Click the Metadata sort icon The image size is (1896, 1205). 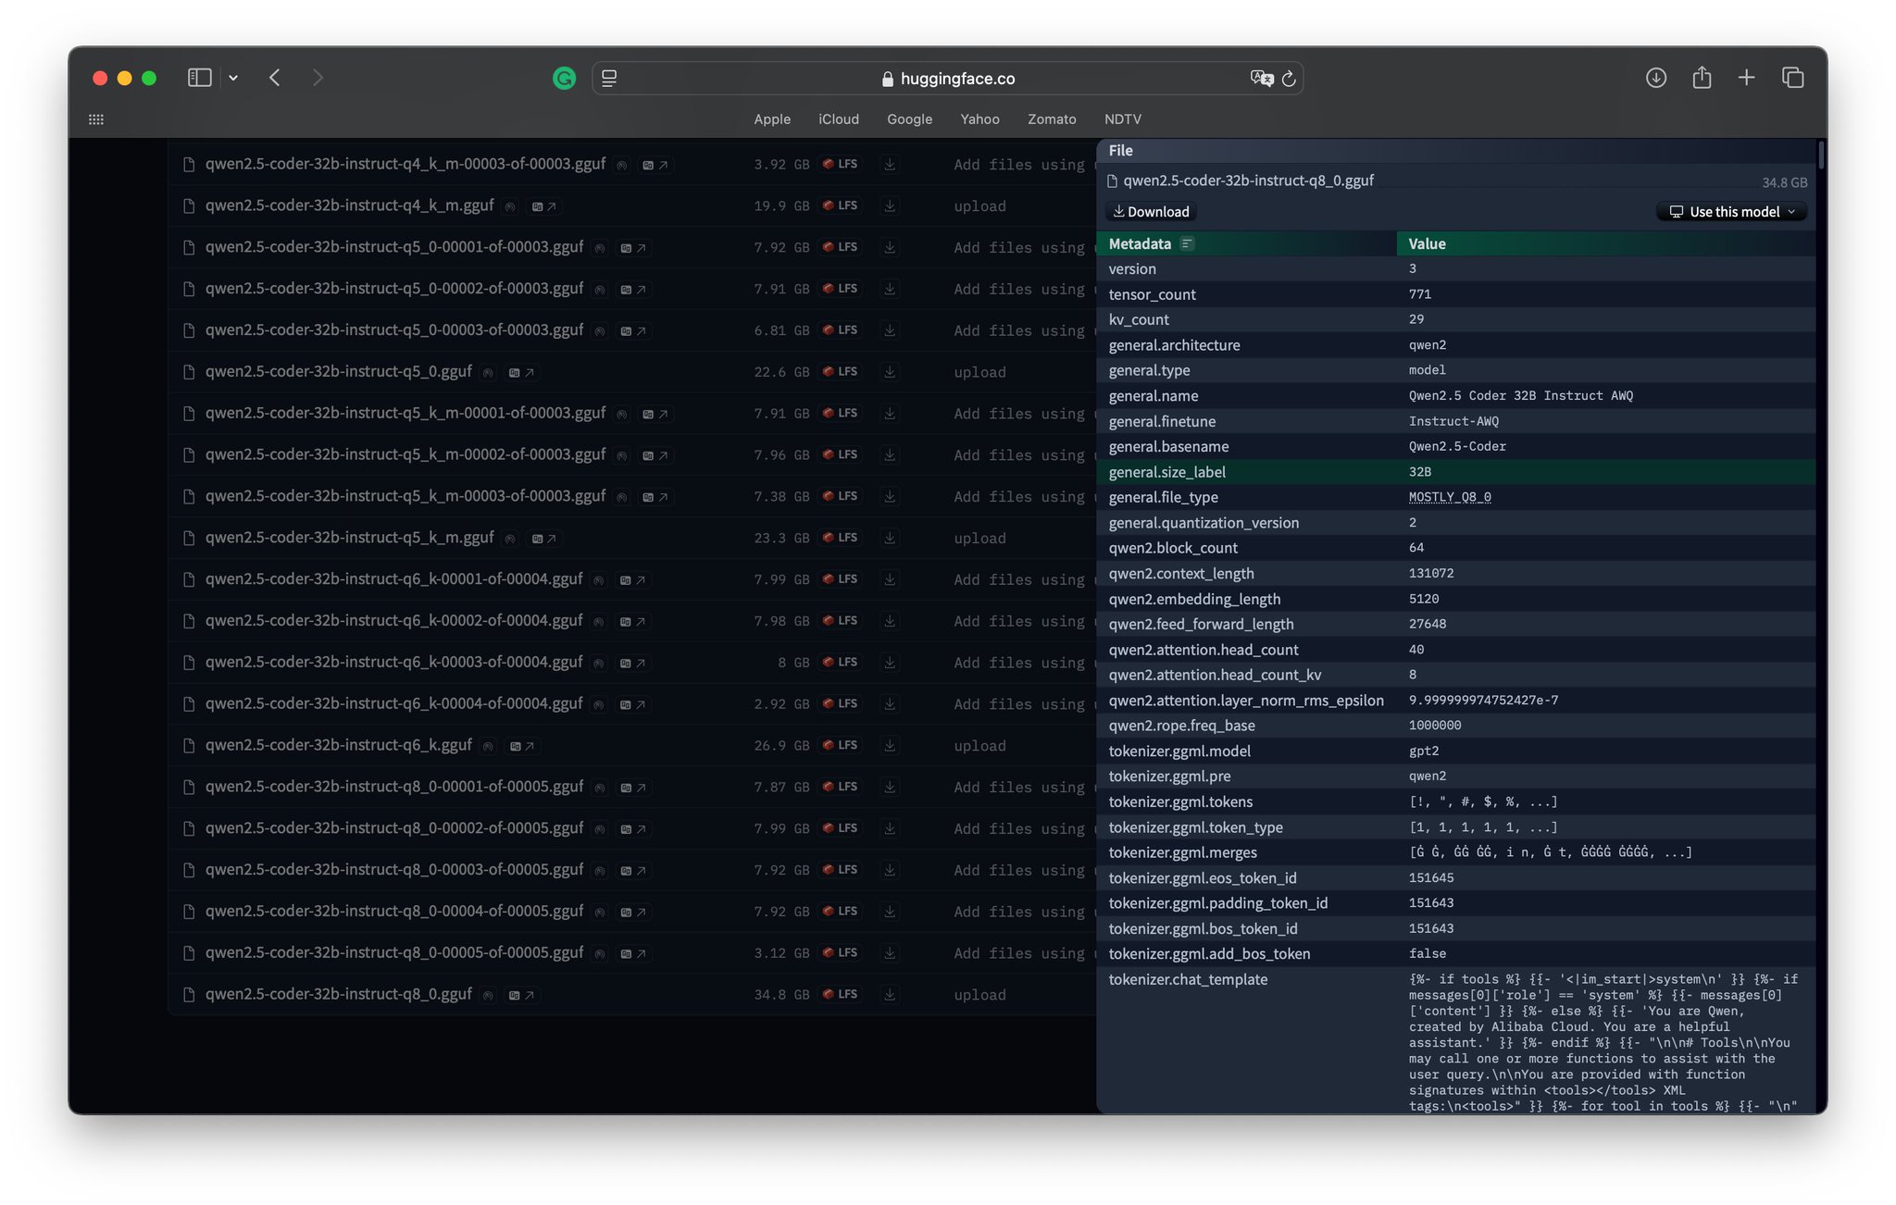coord(1187,243)
